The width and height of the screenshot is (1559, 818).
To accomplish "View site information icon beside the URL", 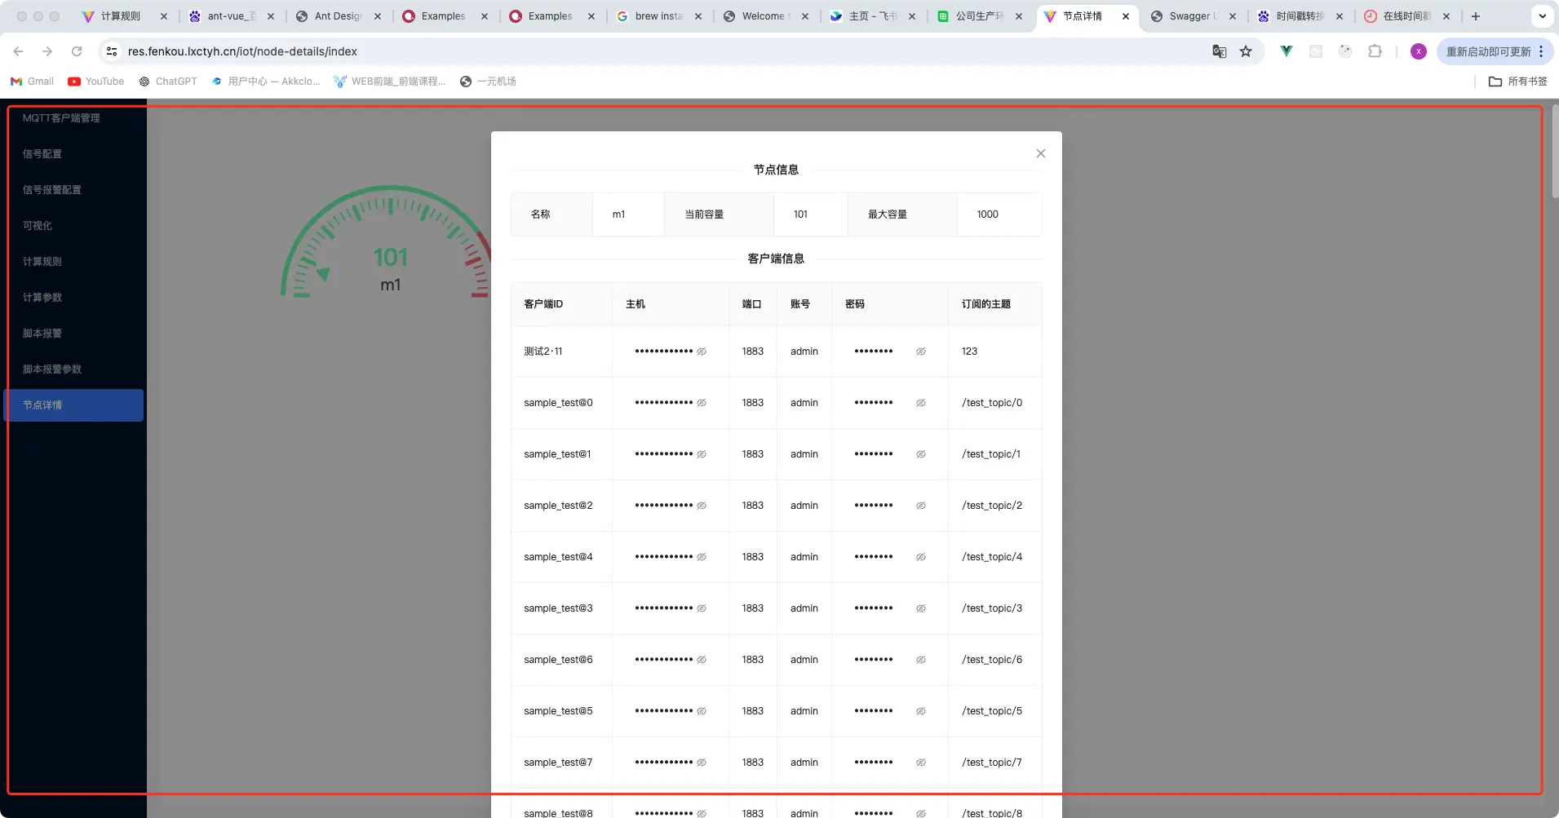I will 112,51.
